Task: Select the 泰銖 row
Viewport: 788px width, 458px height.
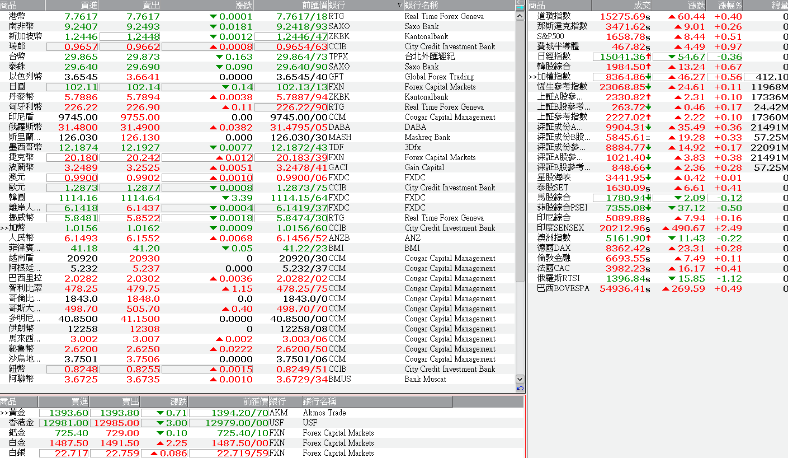Action: [257, 67]
